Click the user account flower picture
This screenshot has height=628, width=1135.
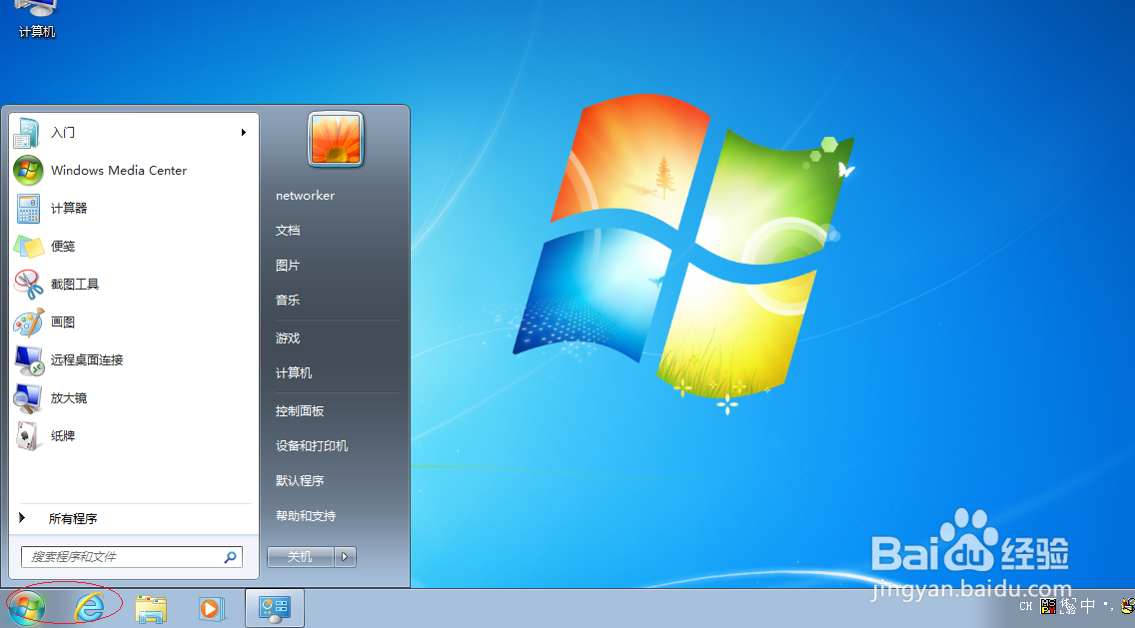(335, 139)
